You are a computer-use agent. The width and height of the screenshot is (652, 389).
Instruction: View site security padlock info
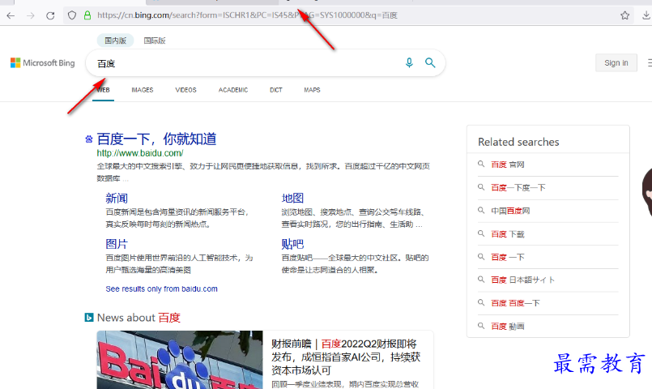point(87,15)
